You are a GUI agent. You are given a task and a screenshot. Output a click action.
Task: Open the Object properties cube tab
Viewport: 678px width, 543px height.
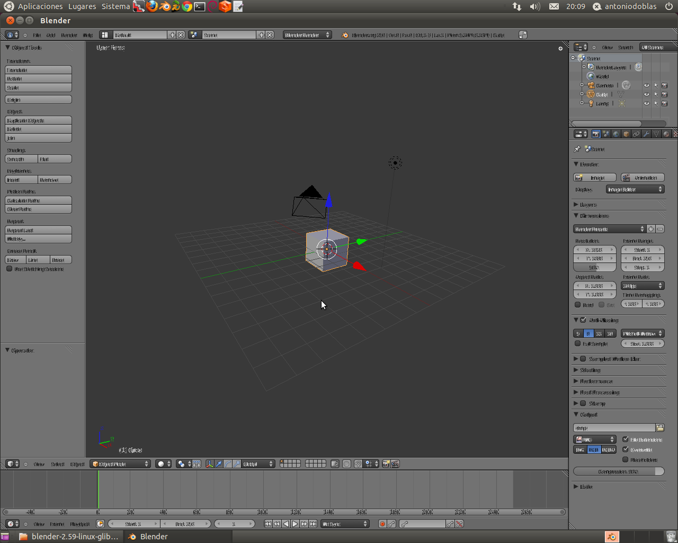tap(626, 134)
